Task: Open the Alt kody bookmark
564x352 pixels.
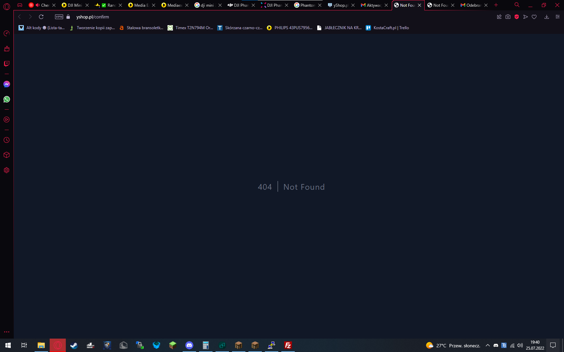Action: point(42,28)
